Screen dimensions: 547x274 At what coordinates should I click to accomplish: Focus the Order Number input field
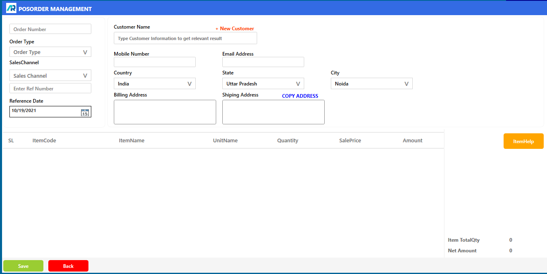tap(50, 29)
